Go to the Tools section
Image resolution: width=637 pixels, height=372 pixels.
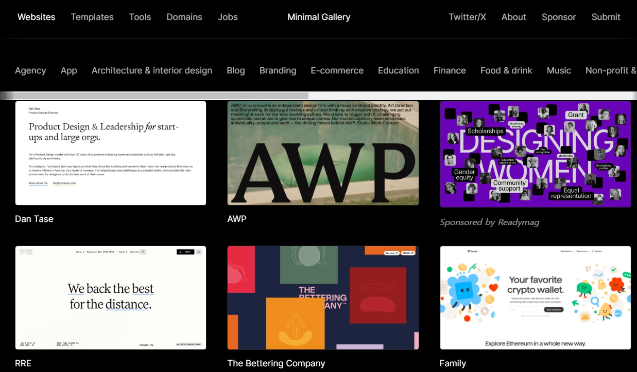coord(140,17)
